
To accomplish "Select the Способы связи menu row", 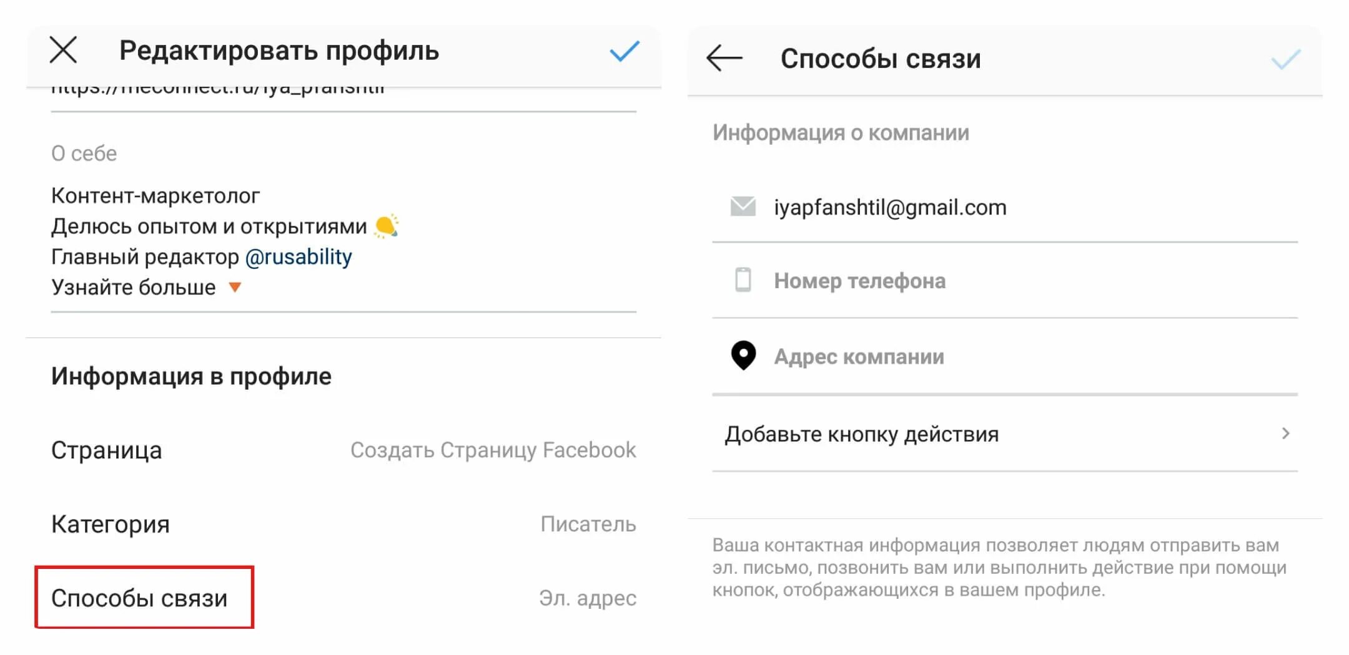I will (x=343, y=598).
